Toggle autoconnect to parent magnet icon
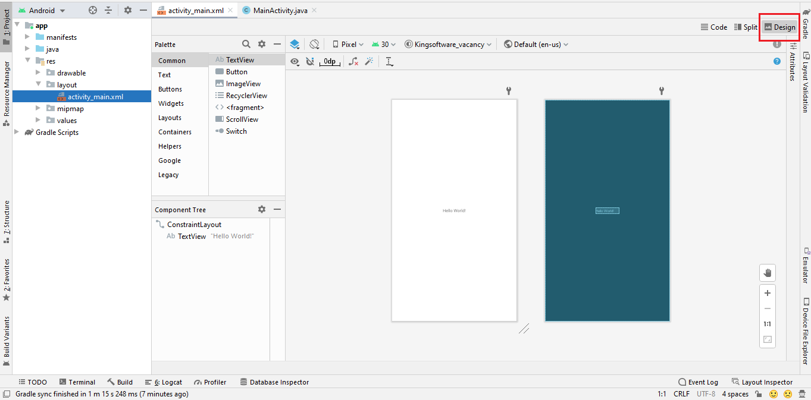811x400 pixels. (309, 61)
